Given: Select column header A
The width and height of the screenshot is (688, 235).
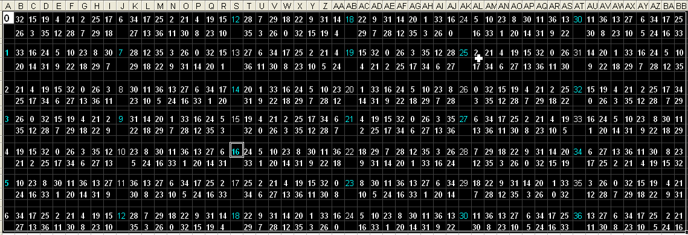Looking at the screenshot, I should pos(8,7).
